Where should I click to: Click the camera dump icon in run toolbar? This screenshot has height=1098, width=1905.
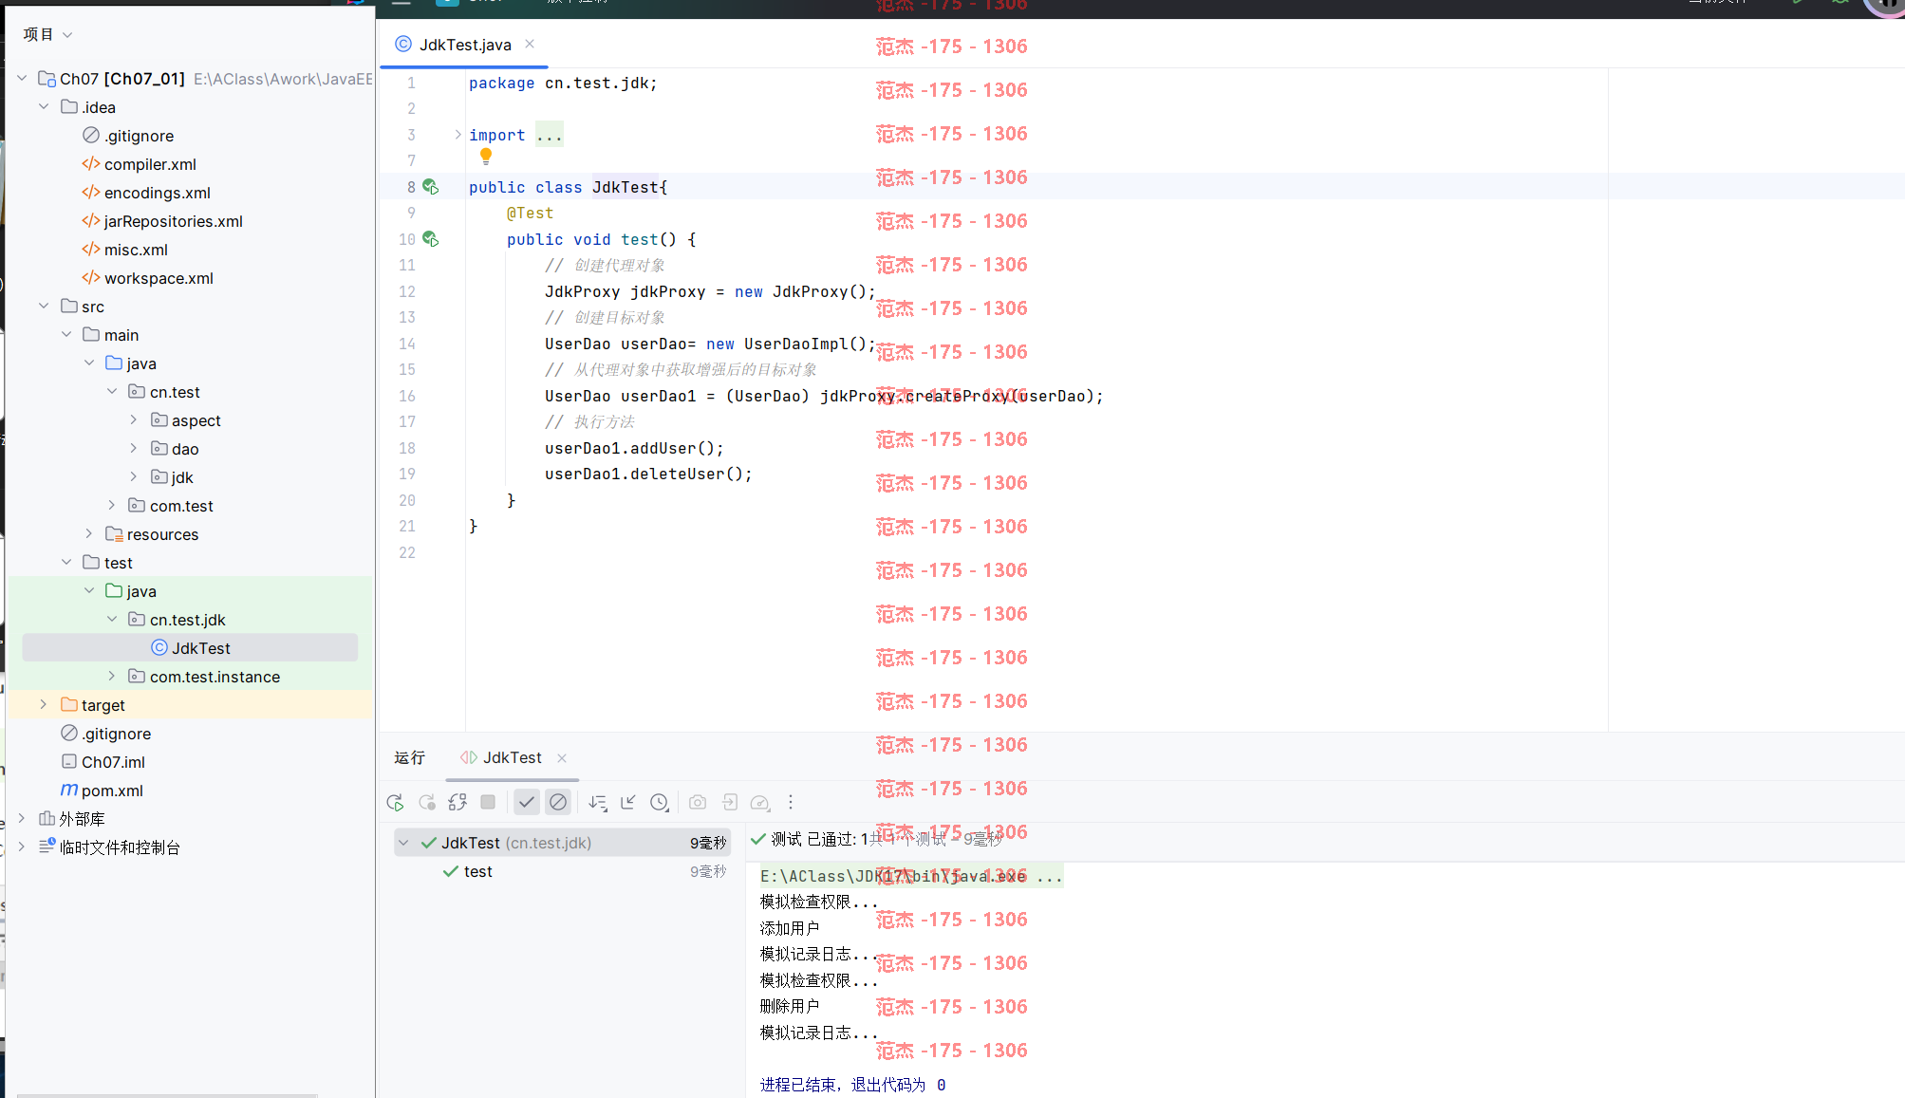pos(698,803)
